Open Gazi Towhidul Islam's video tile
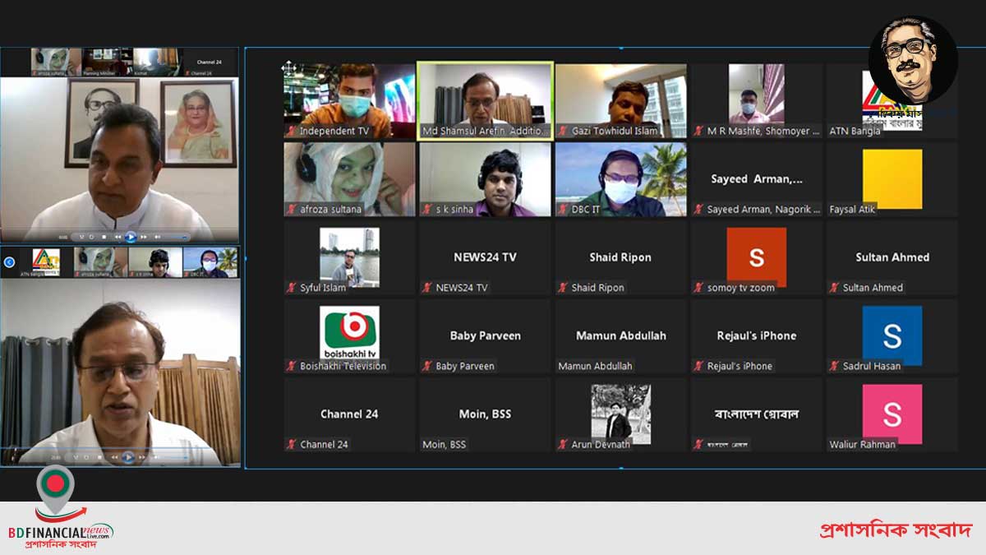This screenshot has height=555, width=986. pos(621,100)
